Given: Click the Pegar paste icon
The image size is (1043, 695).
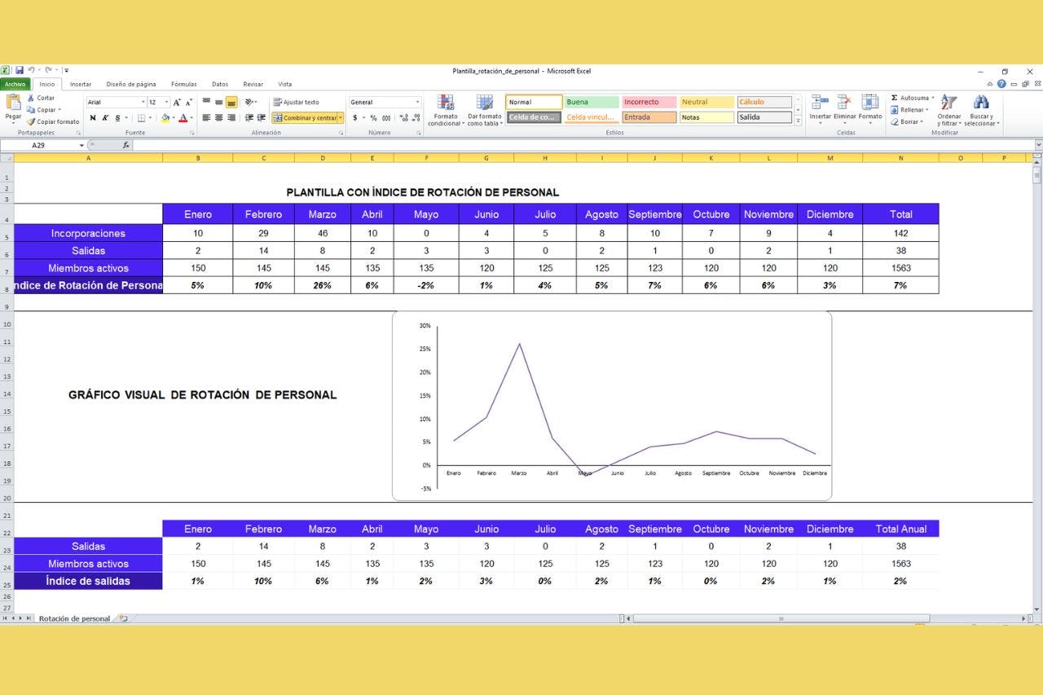Looking at the screenshot, I should point(13,103).
